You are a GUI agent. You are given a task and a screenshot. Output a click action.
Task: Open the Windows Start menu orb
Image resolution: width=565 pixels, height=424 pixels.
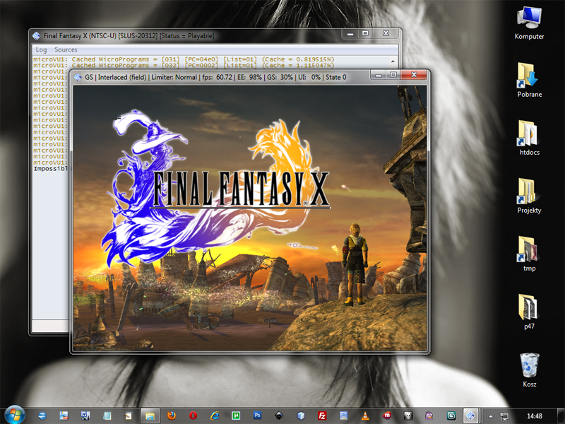pyautogui.click(x=14, y=415)
